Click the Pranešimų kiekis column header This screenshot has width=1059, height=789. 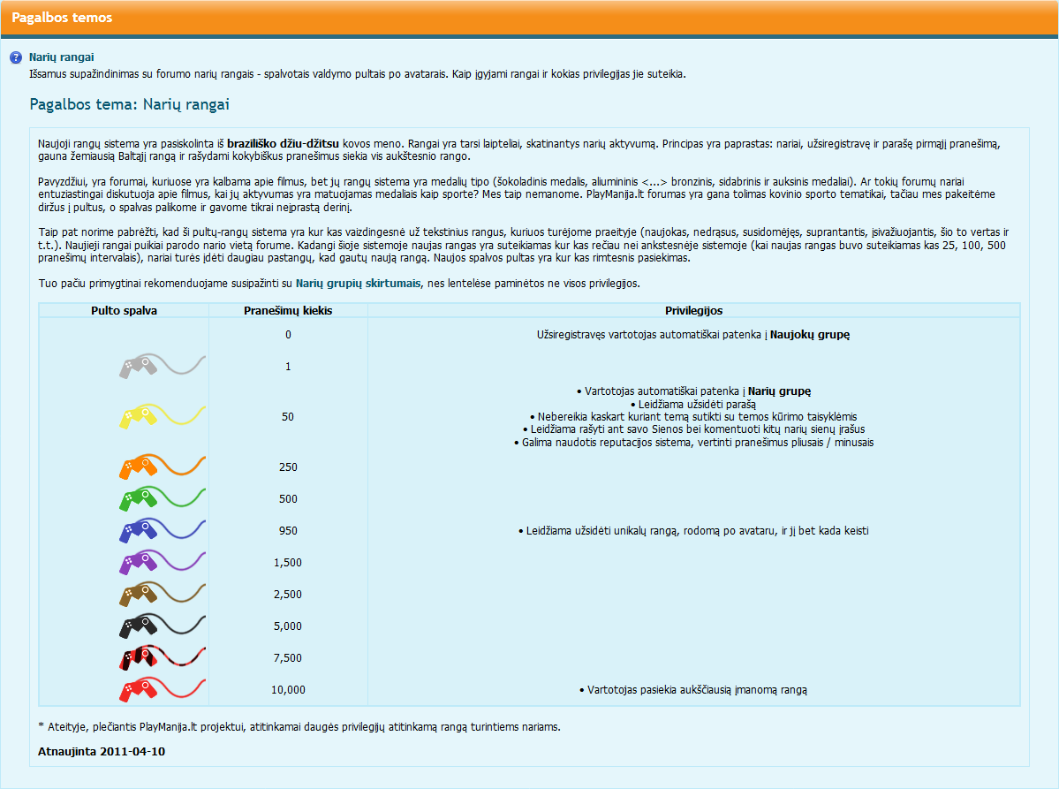289,311
